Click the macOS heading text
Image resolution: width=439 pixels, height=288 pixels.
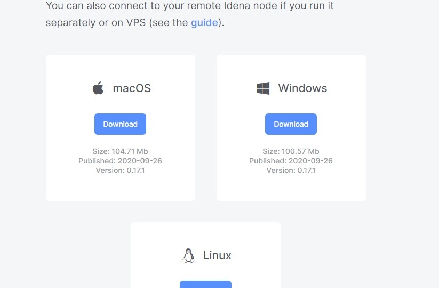[132, 88]
